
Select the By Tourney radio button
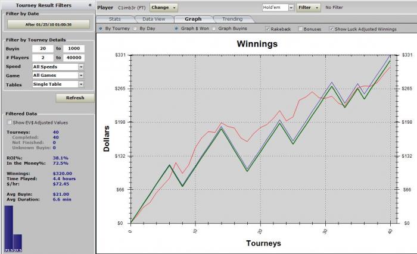point(101,28)
